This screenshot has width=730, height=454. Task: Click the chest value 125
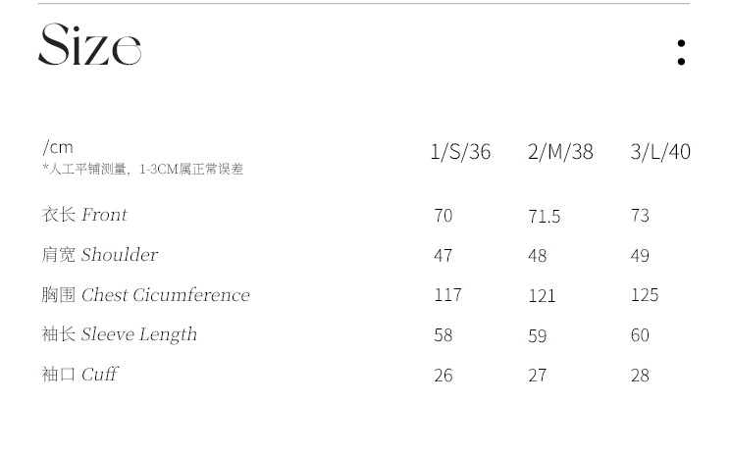click(x=645, y=295)
